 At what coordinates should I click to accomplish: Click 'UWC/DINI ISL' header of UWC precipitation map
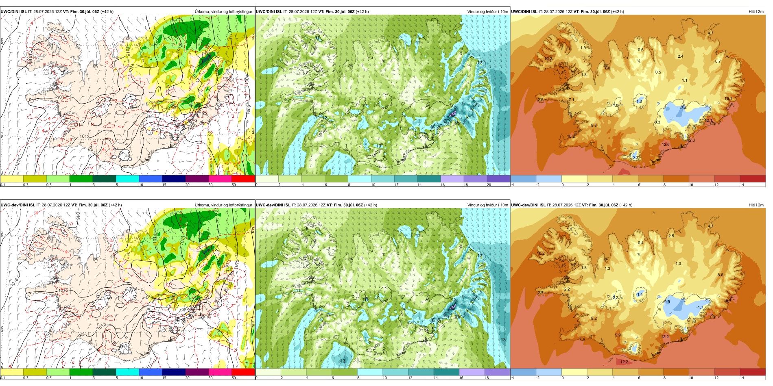point(13,12)
